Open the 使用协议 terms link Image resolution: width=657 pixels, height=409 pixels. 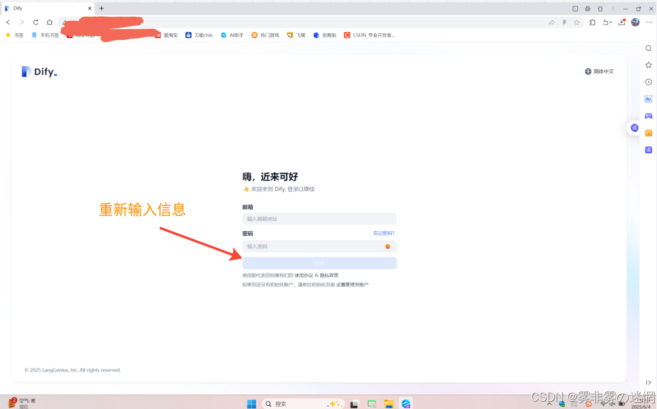304,275
